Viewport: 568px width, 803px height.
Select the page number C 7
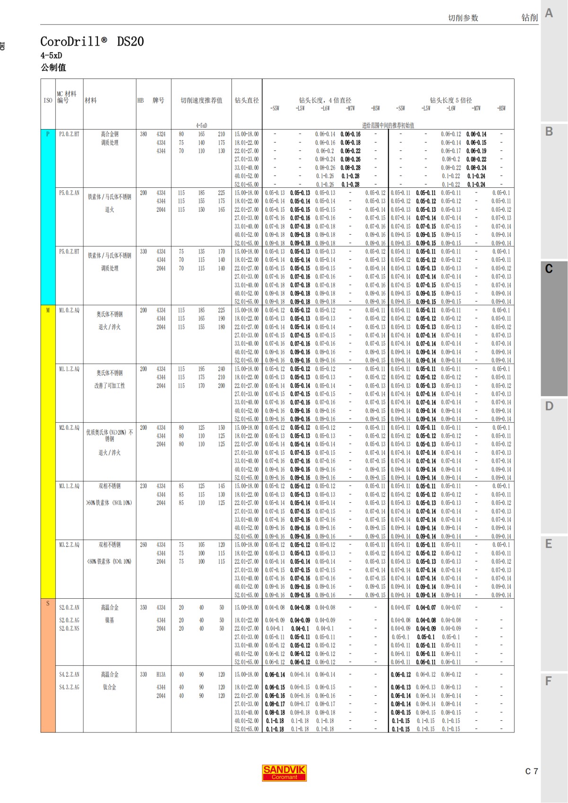[x=532, y=771]
